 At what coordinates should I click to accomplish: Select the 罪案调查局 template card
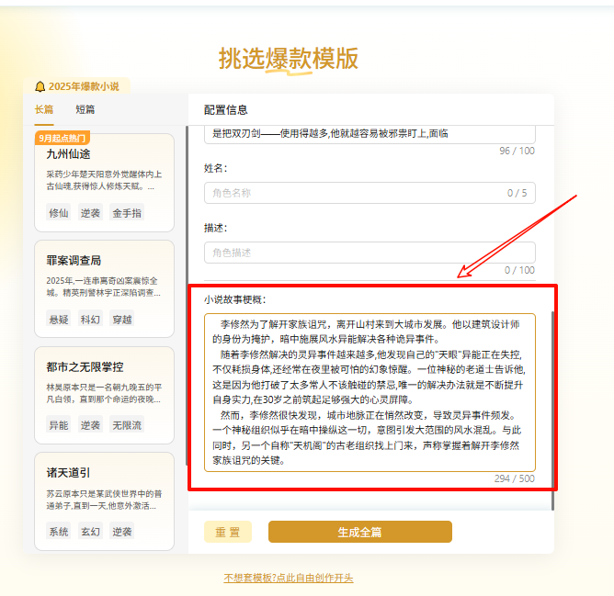click(104, 288)
